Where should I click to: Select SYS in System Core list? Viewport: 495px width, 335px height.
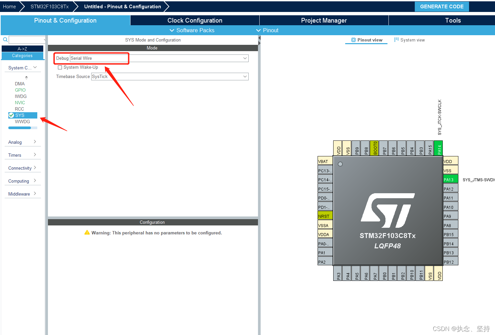tap(23, 115)
